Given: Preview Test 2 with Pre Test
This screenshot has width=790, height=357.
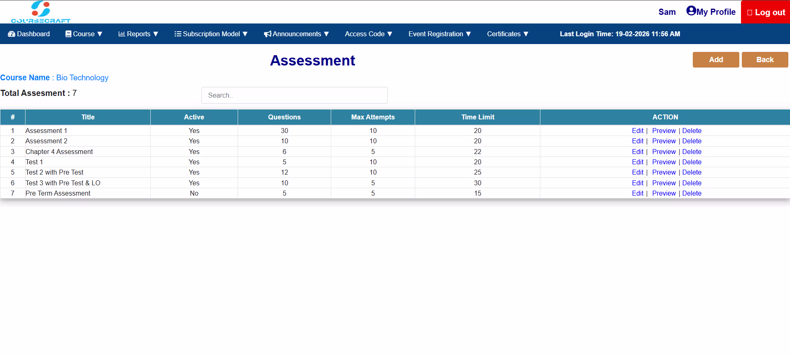Looking at the screenshot, I should click(664, 172).
